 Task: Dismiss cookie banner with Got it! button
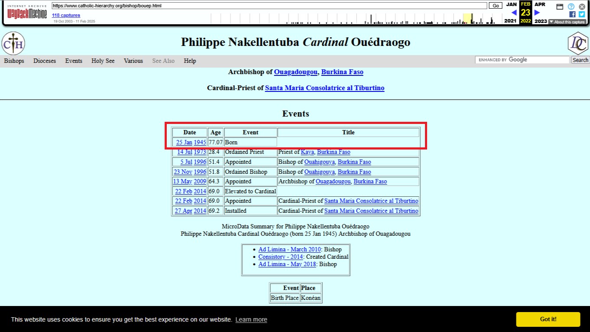(548, 319)
